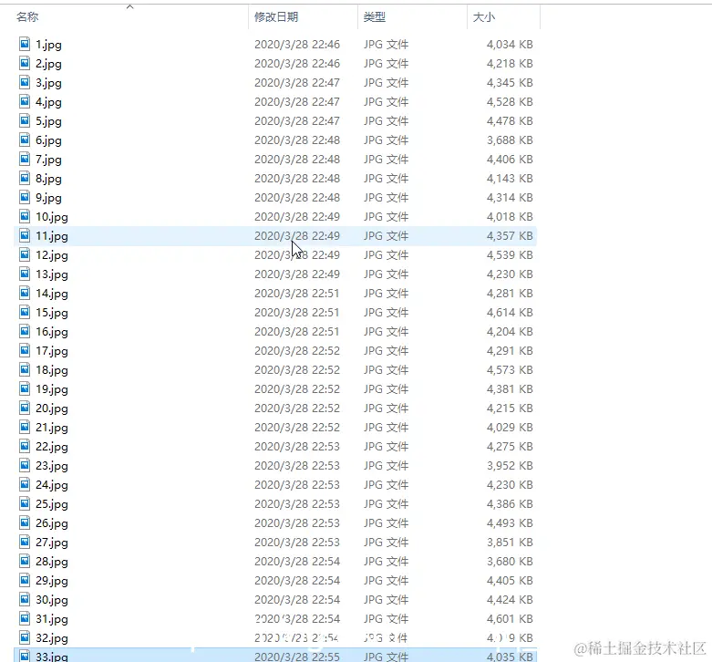This screenshot has height=662, width=712.
Task: Toggle sort direction arrow above 名称
Action: point(129,6)
